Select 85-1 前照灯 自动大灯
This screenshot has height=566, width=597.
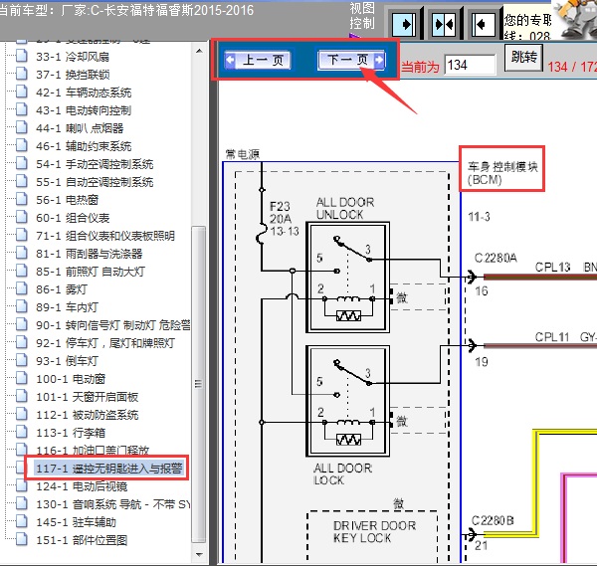pyautogui.click(x=91, y=272)
